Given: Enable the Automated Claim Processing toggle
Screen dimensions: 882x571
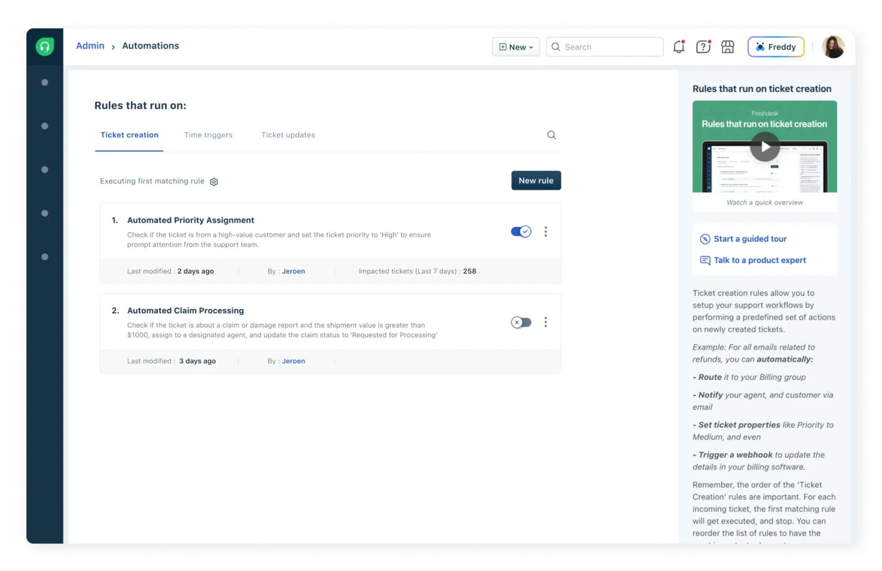Looking at the screenshot, I should tap(521, 322).
